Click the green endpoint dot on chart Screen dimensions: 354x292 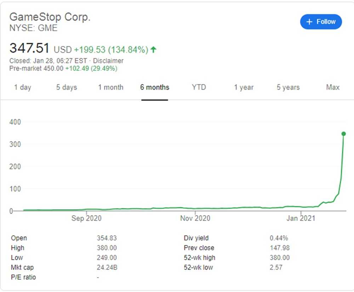pyautogui.click(x=343, y=134)
